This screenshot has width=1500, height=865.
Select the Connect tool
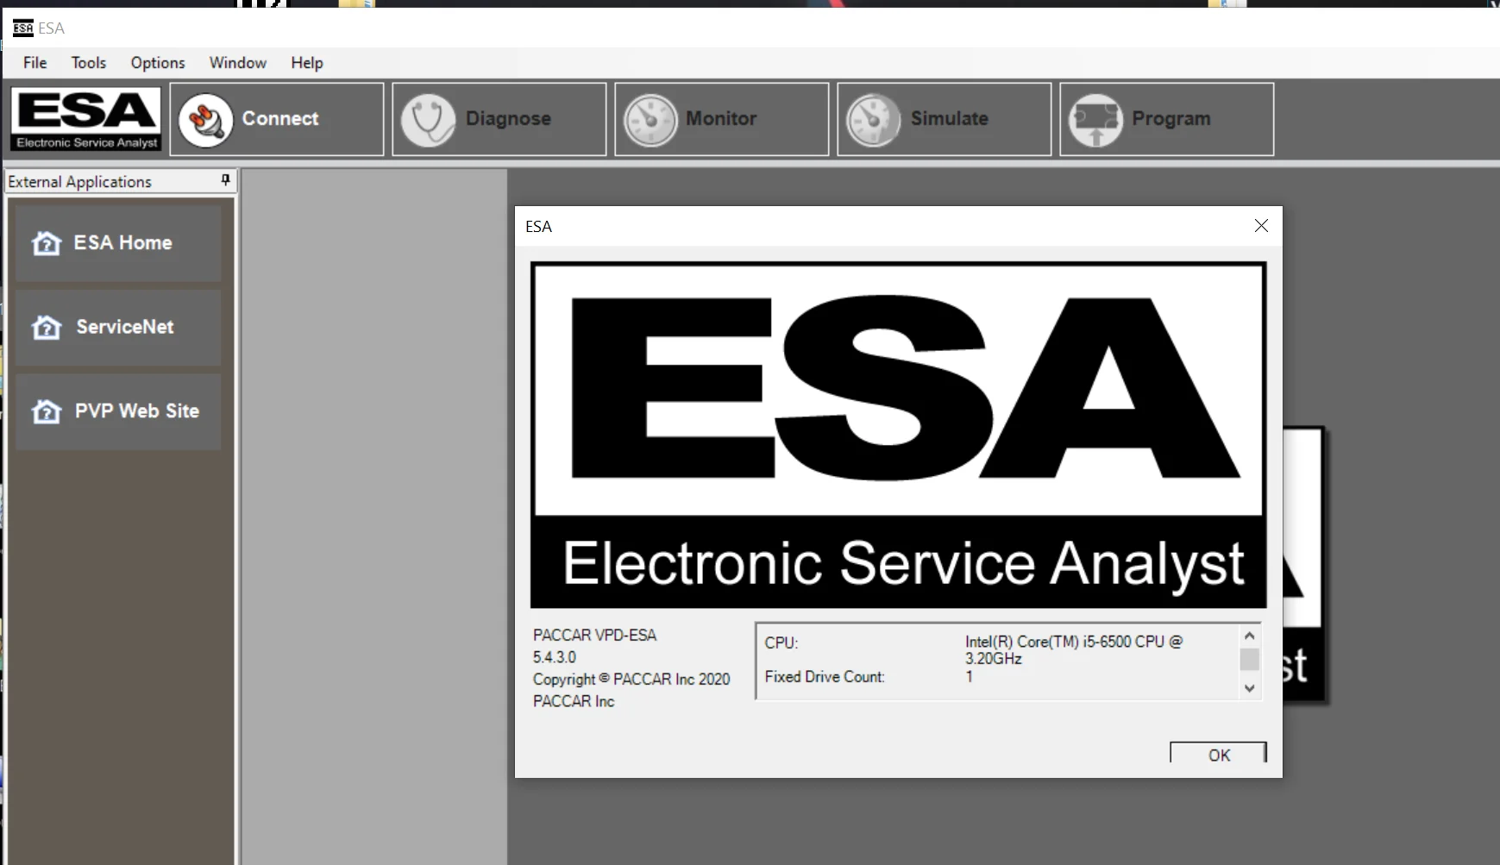276,119
